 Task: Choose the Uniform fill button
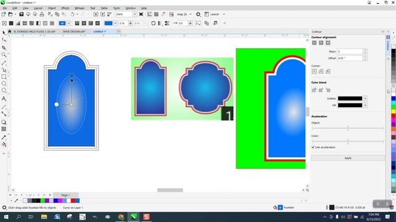[x=11, y=23]
